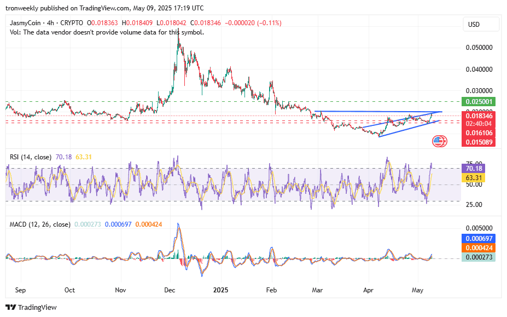Click the purple 70.18 RSI legend value
This screenshot has width=507, height=317.
pyautogui.click(x=63, y=157)
